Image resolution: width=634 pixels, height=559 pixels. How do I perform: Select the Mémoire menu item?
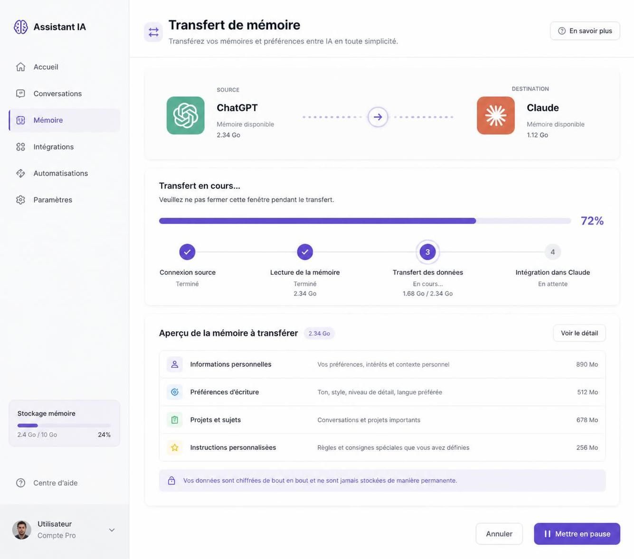pyautogui.click(x=64, y=120)
